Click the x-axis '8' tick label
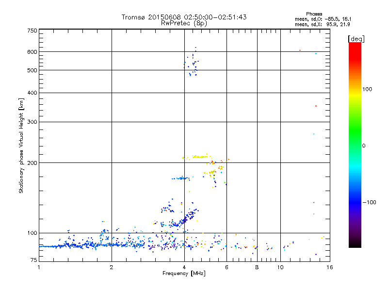 [x=257, y=267]
